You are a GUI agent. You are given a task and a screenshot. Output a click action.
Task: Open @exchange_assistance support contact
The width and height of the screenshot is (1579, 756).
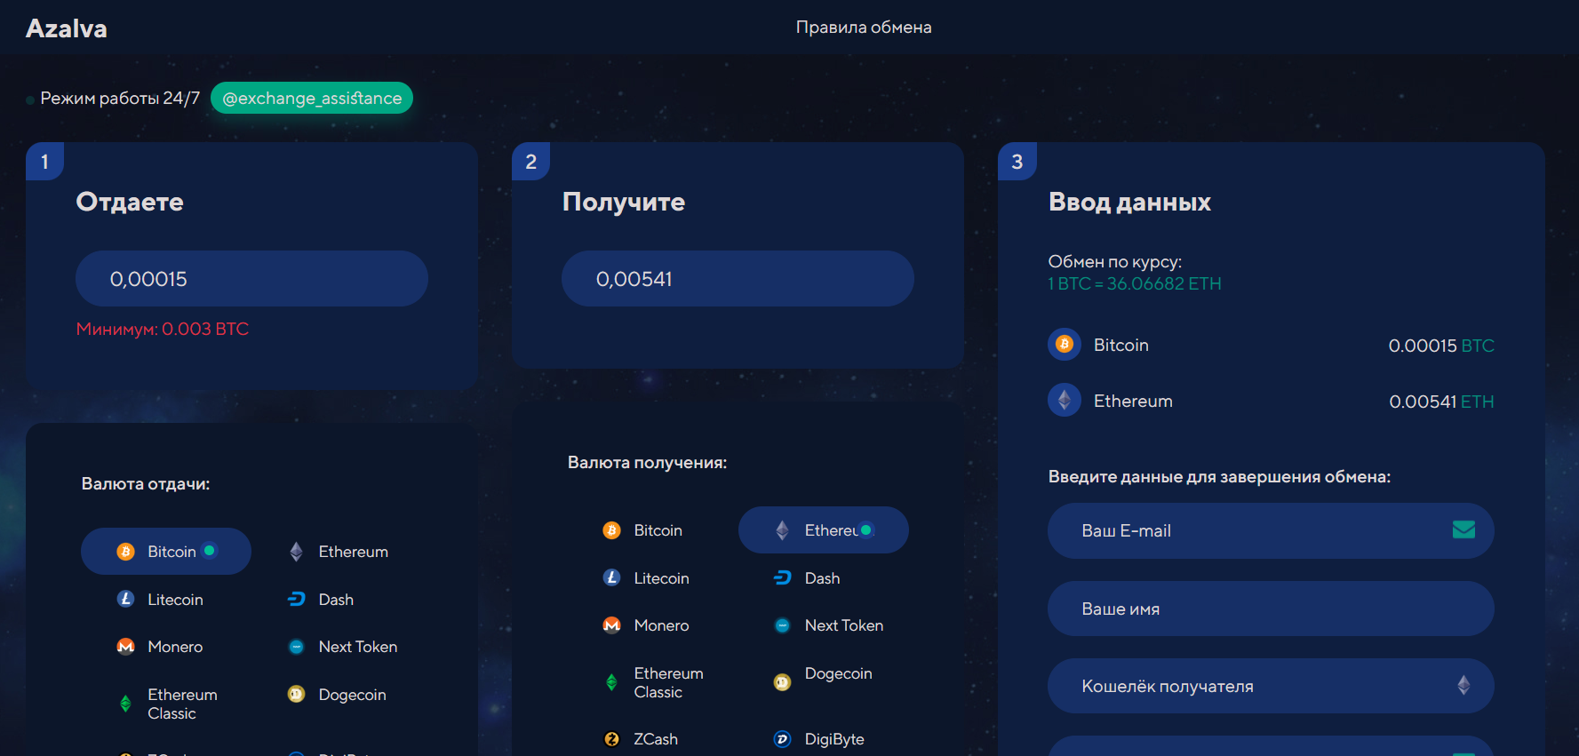[312, 99]
